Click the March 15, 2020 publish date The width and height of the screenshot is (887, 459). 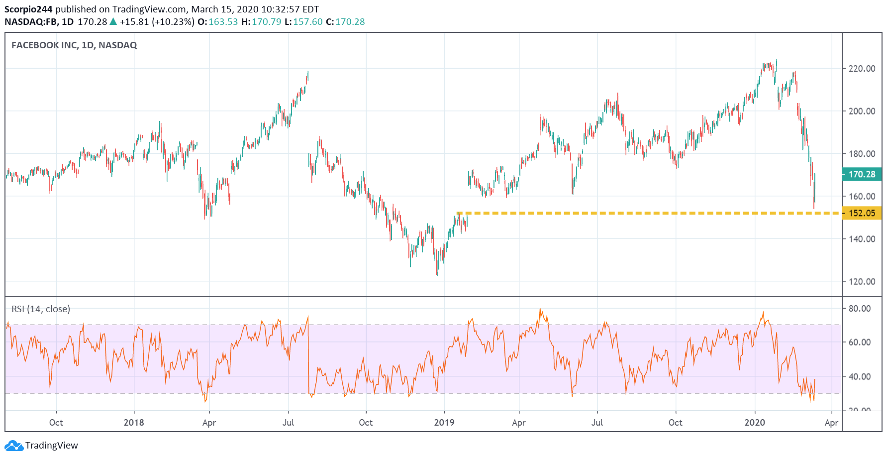tap(225, 9)
